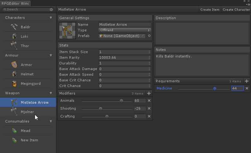Click the Mjolner hammer icon
The height and width of the screenshot is (153, 251).
coord(14,111)
